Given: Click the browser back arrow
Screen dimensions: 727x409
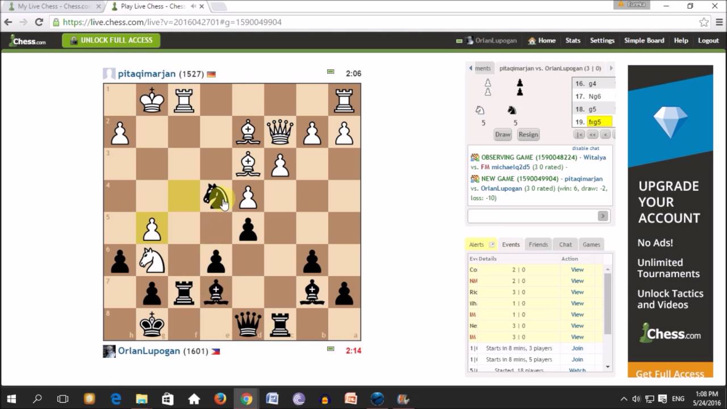Looking at the screenshot, I should (8, 22).
